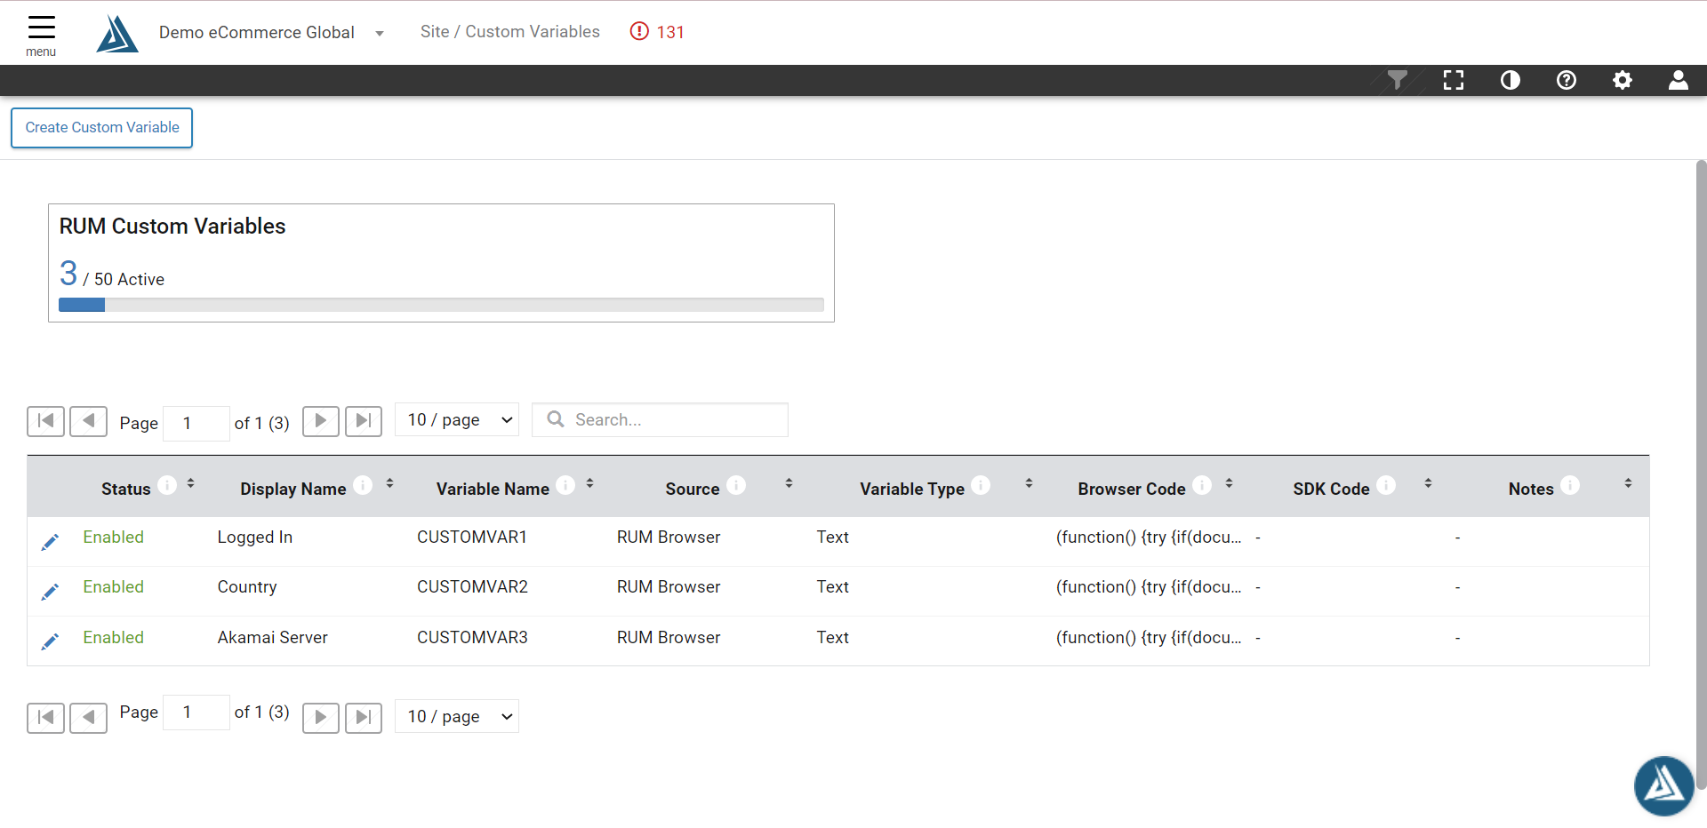Toggle fullscreen mode icon
Screen dimensions: 1707x828
[x=1454, y=80]
